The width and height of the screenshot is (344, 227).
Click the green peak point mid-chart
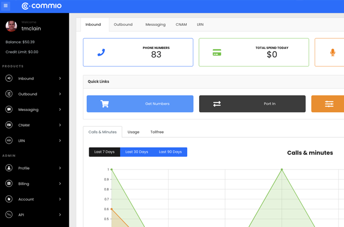tap(282, 170)
